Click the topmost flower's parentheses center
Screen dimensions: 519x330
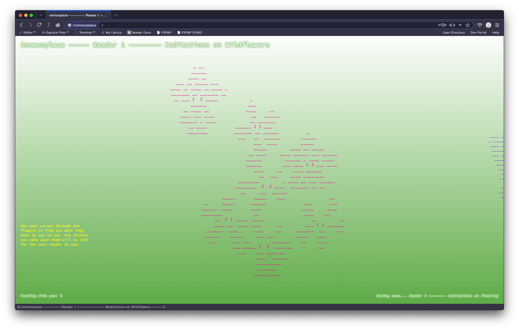tap(197, 99)
